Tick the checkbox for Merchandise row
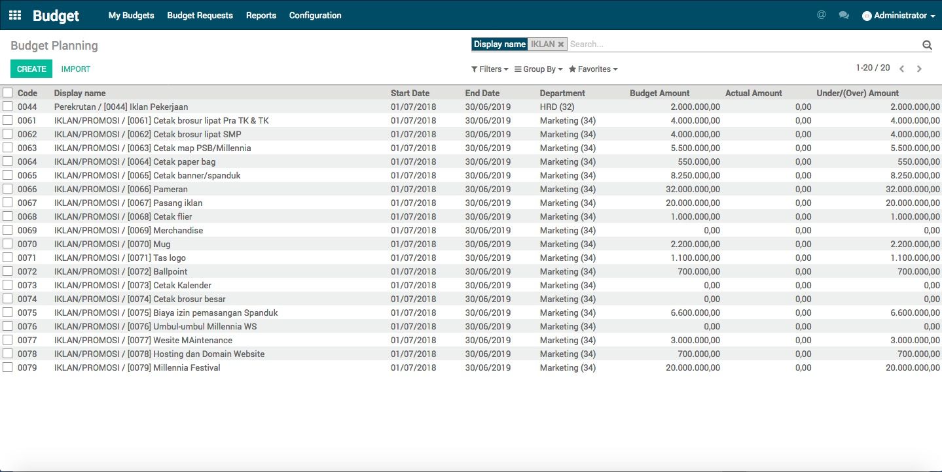 pyautogui.click(x=7, y=230)
